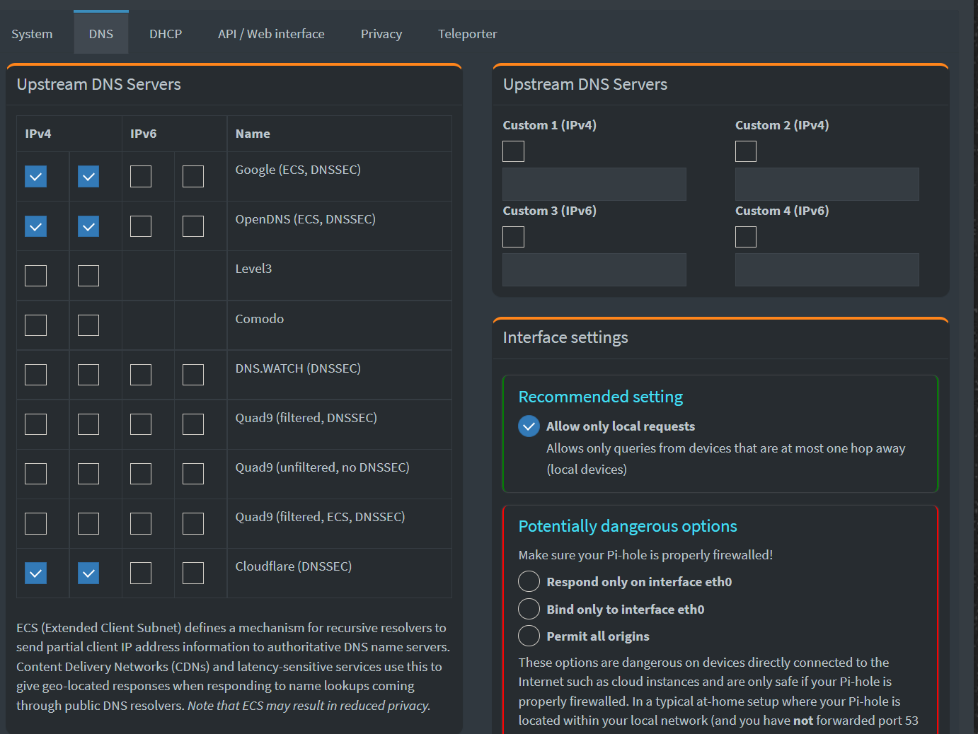Open the Teleporter tab
This screenshot has height=734, width=978.
point(467,34)
